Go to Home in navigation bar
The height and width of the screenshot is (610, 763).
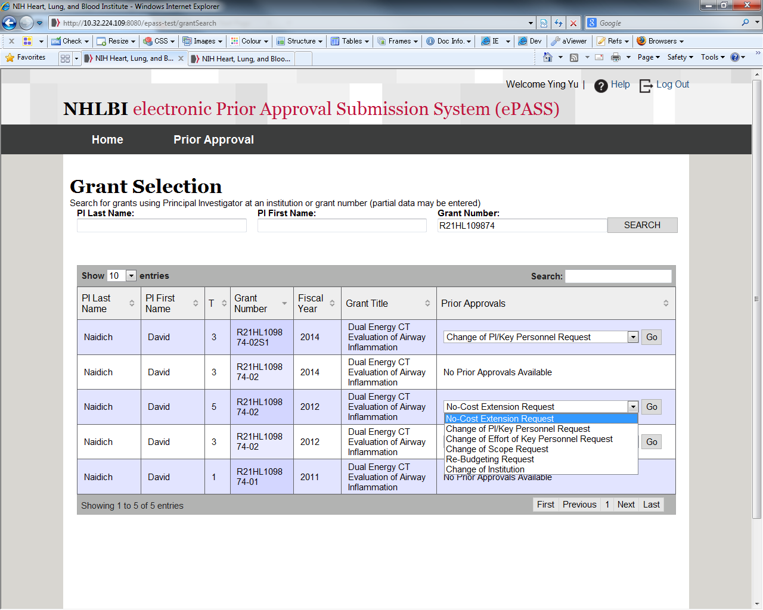[x=107, y=139]
